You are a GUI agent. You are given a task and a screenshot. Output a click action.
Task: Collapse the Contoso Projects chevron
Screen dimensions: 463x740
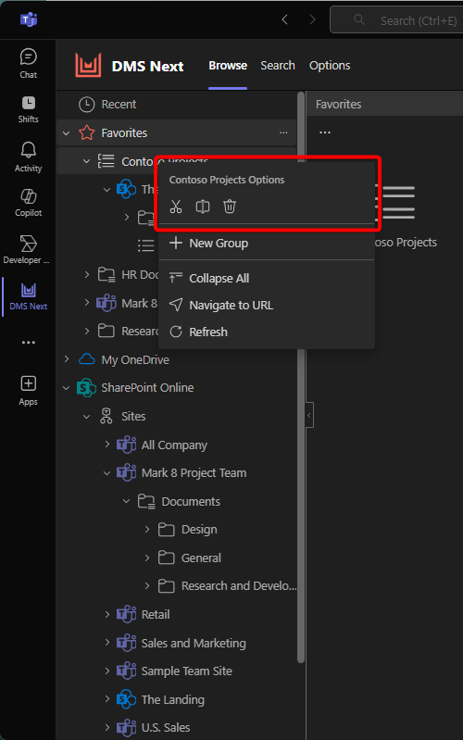[86, 161]
